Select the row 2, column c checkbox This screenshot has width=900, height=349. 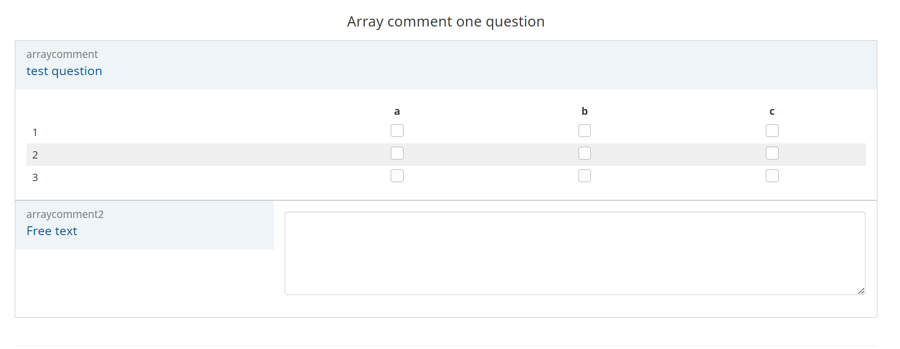click(772, 153)
